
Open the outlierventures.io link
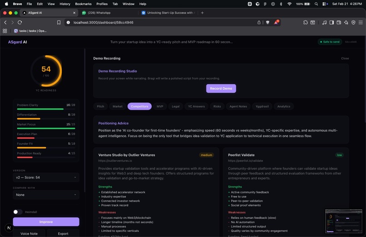pos(115,160)
